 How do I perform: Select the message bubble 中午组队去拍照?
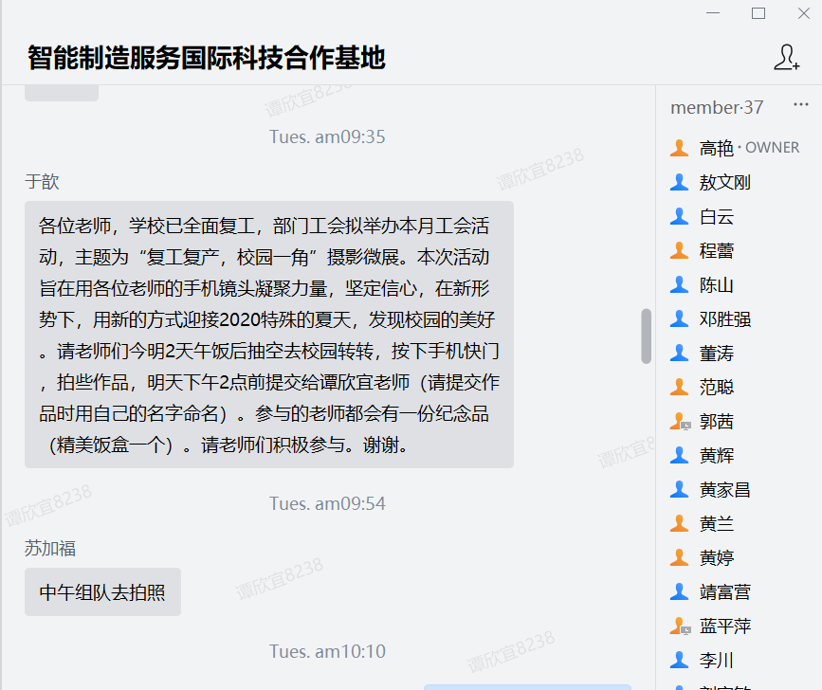102,592
